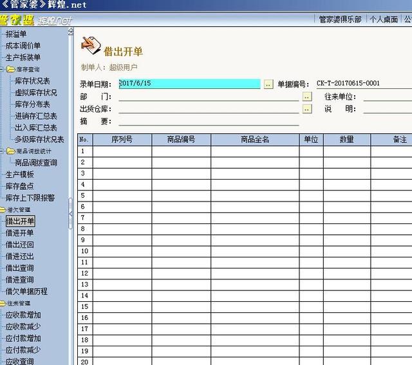Click the 商品编号 column header
Viewport: 412px width, 365px height.
pyautogui.click(x=182, y=140)
